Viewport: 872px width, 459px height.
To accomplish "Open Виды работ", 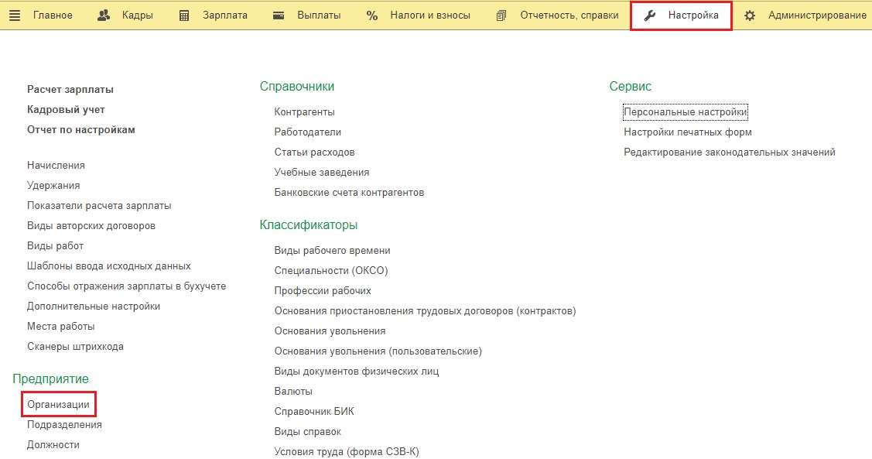I will (56, 245).
